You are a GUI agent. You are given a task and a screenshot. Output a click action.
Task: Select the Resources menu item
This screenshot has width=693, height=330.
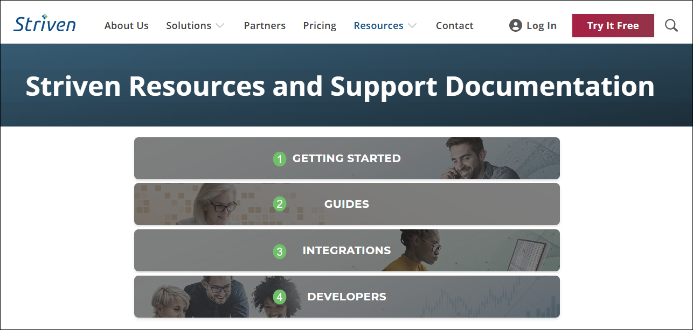(x=378, y=25)
